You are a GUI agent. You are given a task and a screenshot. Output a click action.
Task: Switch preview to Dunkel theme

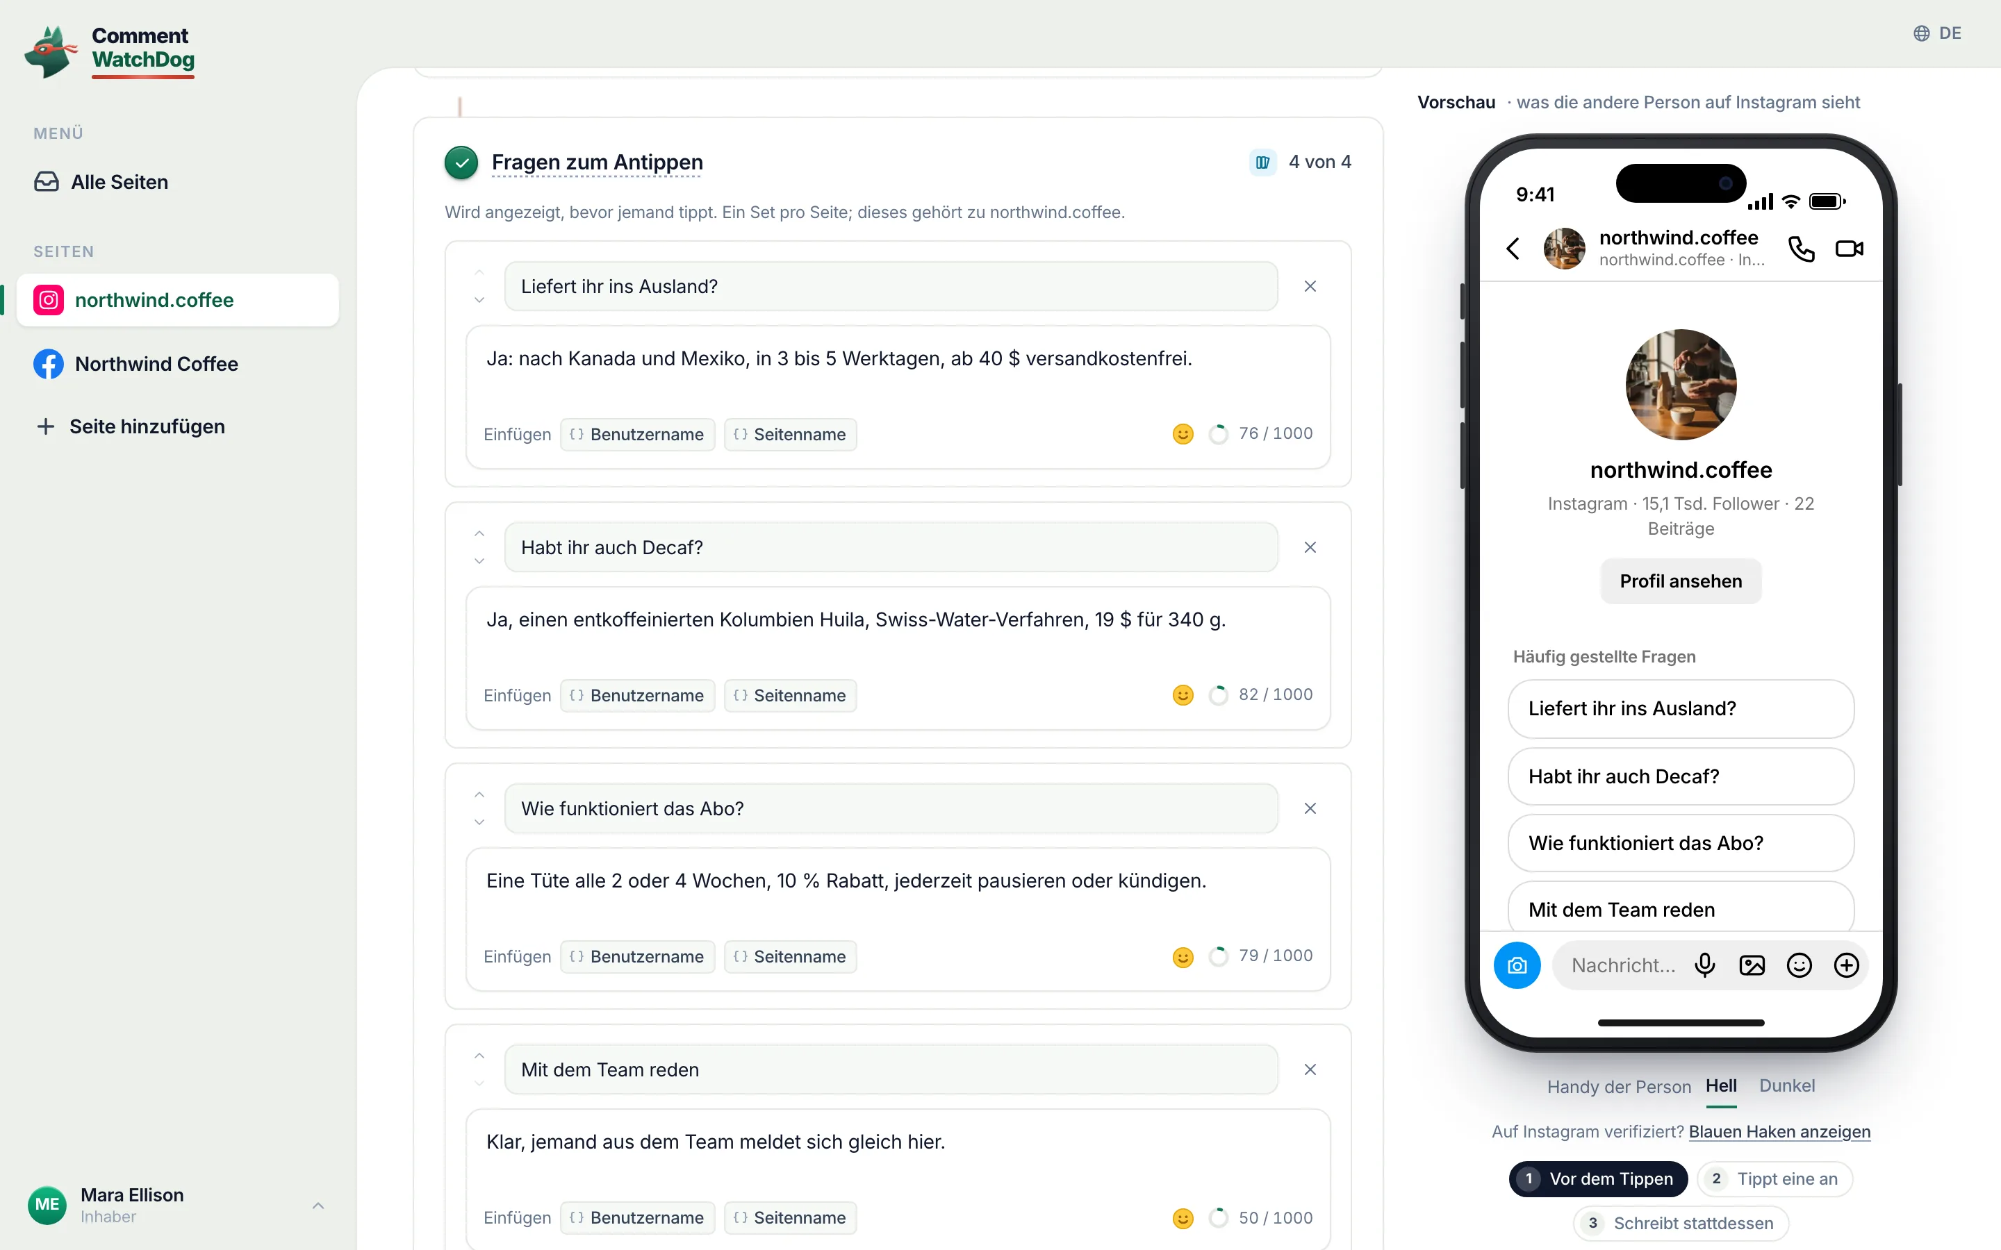tap(1787, 1085)
